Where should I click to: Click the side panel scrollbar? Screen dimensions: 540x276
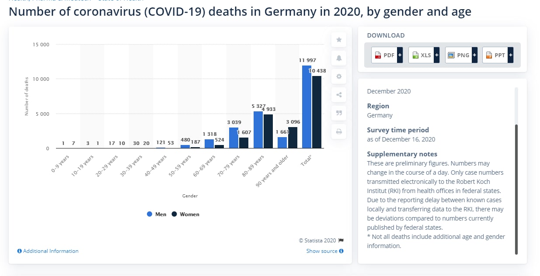(516, 189)
